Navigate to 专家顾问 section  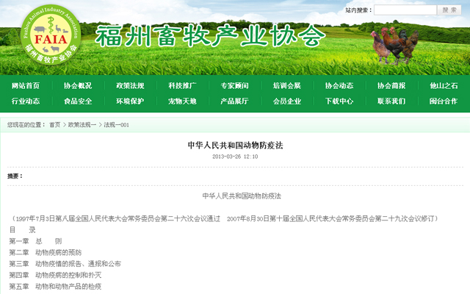(234, 85)
